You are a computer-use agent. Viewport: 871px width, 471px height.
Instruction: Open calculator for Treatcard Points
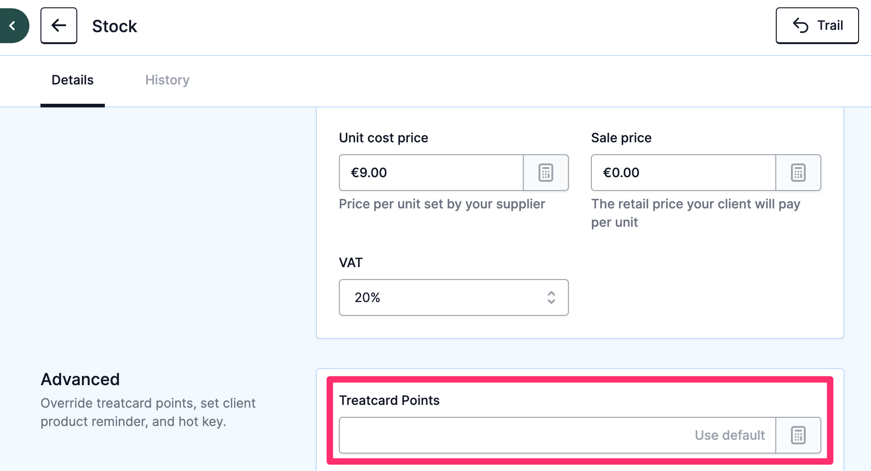click(798, 435)
